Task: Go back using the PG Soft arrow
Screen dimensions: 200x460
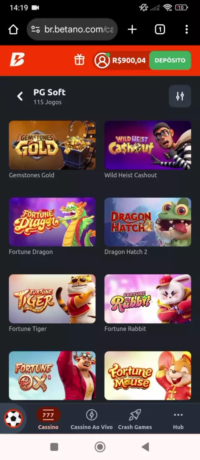Action: tap(20, 96)
